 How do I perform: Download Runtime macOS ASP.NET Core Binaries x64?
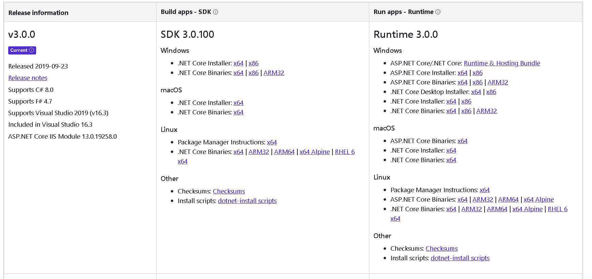point(462,141)
